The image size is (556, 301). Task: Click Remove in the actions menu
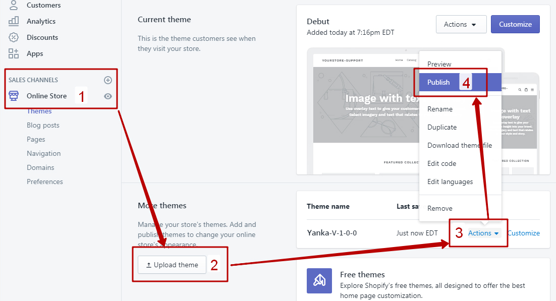tap(440, 208)
